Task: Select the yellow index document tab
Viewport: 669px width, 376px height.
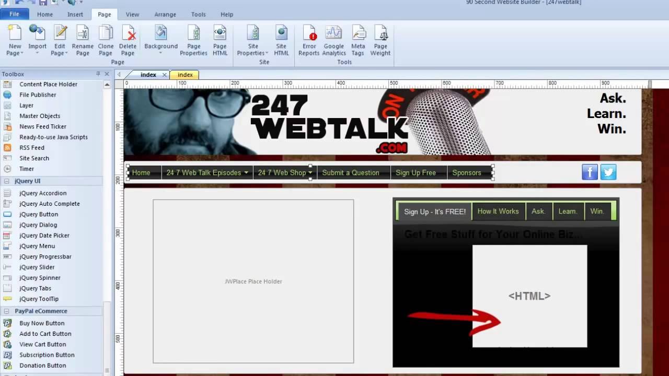Action: point(185,75)
